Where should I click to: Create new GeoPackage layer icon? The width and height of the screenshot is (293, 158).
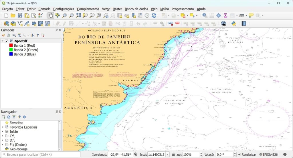click(x=13, y=23)
